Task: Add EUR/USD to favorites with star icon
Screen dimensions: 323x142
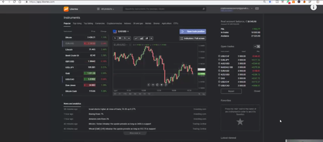Action: point(128,31)
